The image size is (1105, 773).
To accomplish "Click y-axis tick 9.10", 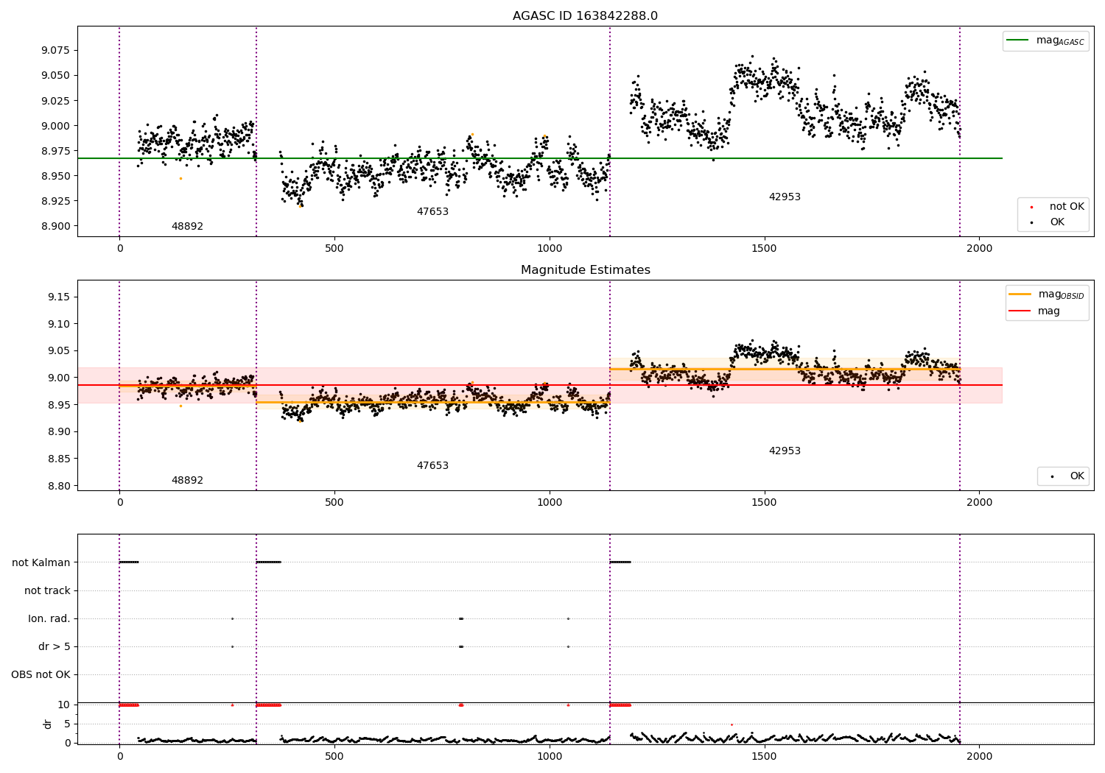I will point(59,324).
